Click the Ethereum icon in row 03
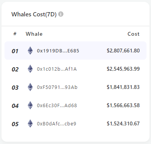The image size is (151, 144). 30,87
